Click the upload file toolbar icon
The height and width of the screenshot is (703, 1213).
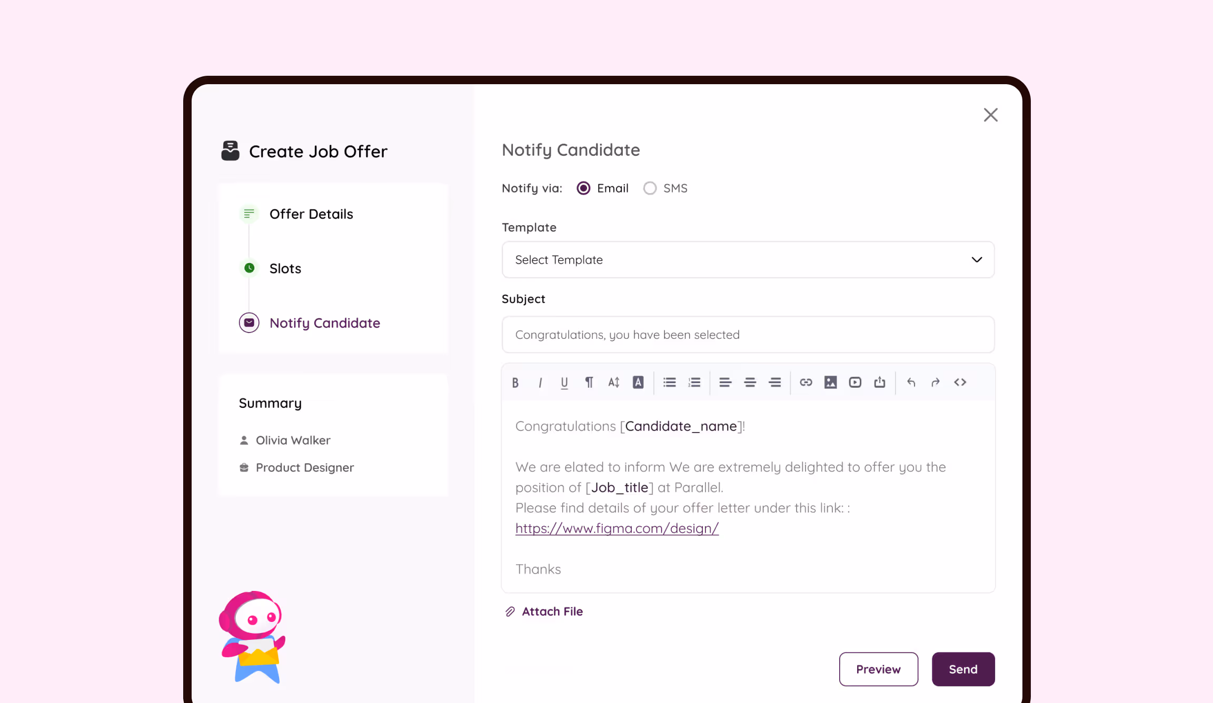click(880, 383)
